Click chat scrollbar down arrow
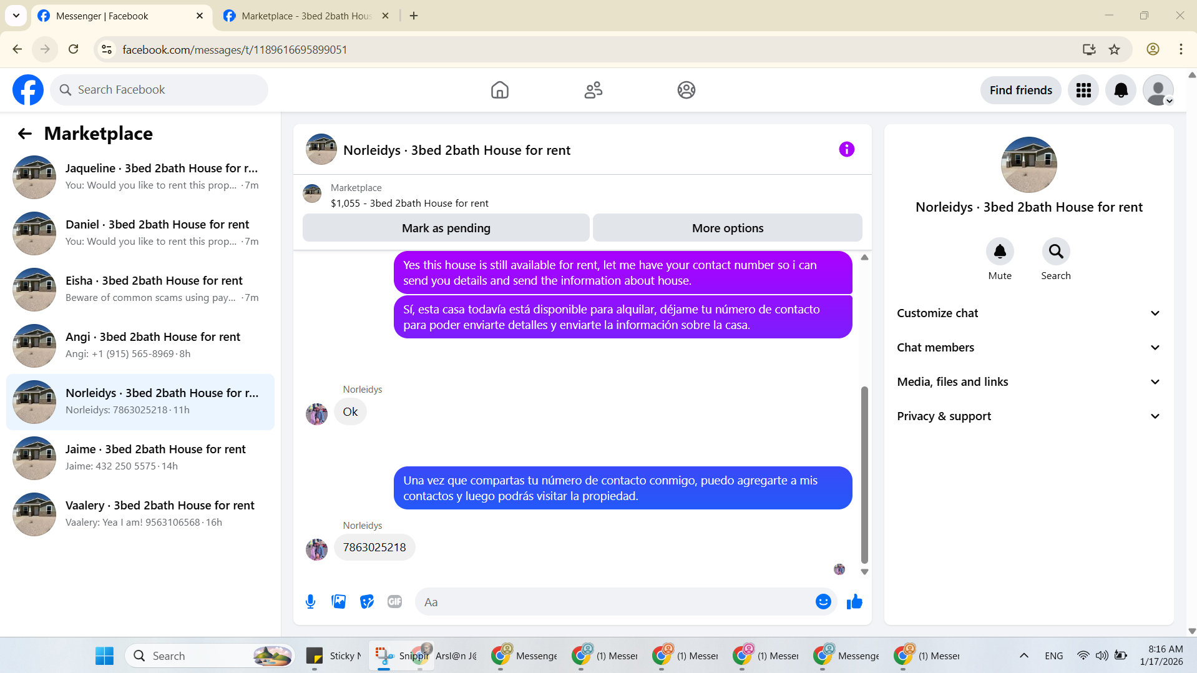Image resolution: width=1197 pixels, height=673 pixels. (x=864, y=572)
